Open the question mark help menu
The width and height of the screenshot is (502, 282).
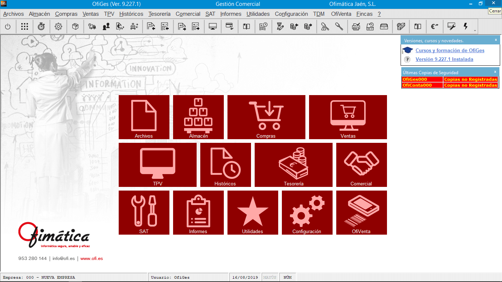pyautogui.click(x=379, y=14)
